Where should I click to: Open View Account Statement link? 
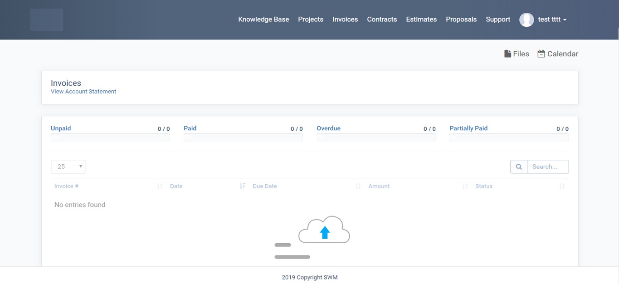[x=83, y=92]
